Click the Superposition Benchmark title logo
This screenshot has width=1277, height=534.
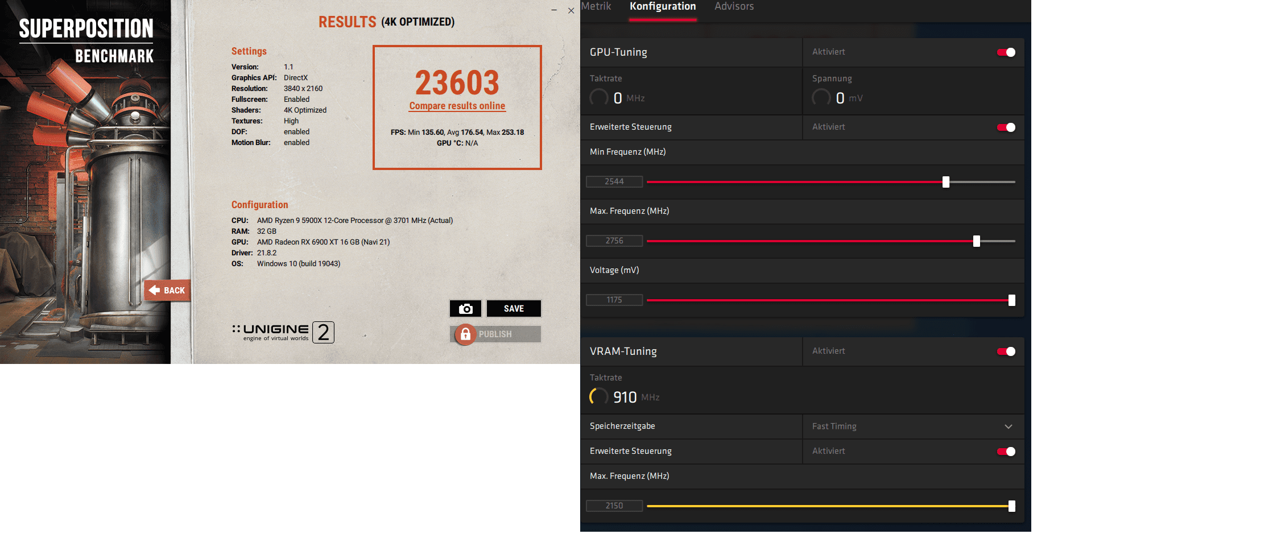(86, 41)
